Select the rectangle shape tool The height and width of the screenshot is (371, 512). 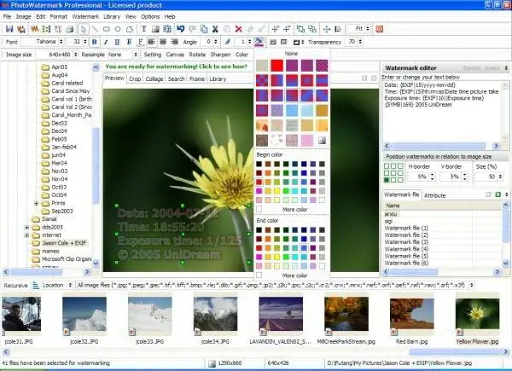[x=106, y=29]
